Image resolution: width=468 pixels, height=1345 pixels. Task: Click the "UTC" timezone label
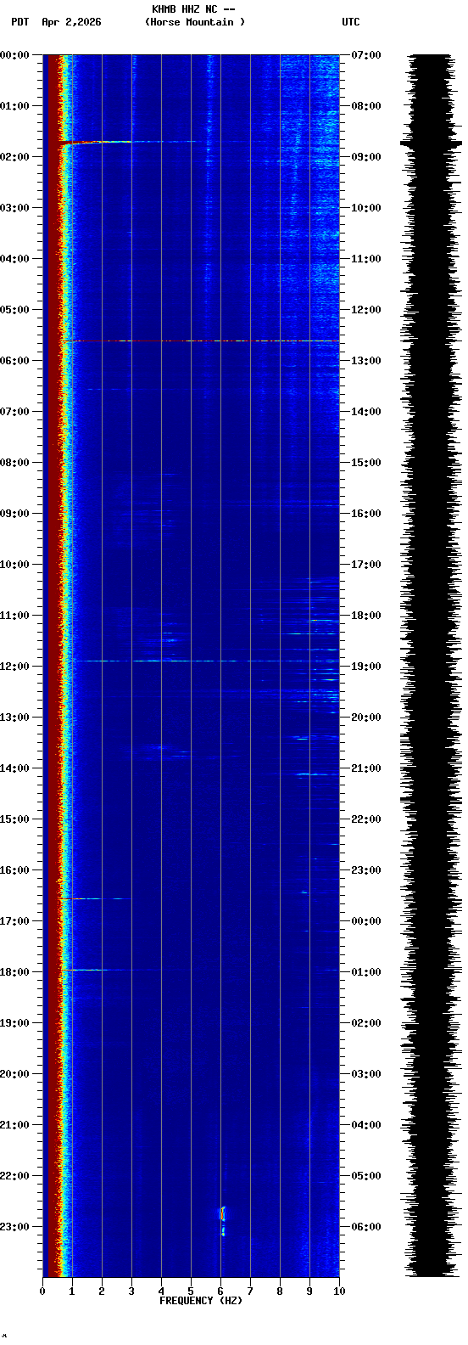(351, 22)
